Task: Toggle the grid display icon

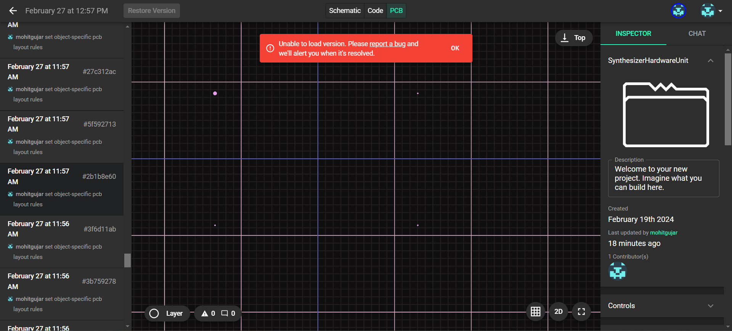Action: [x=536, y=312]
